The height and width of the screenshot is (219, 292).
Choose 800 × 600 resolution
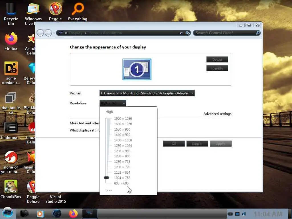pos(121,183)
